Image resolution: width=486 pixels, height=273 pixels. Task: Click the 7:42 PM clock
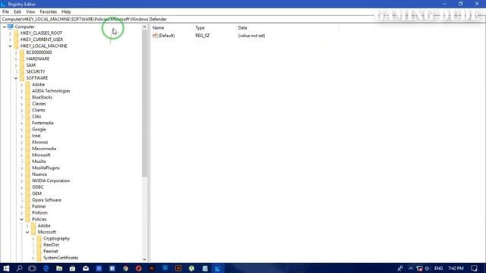click(456, 268)
